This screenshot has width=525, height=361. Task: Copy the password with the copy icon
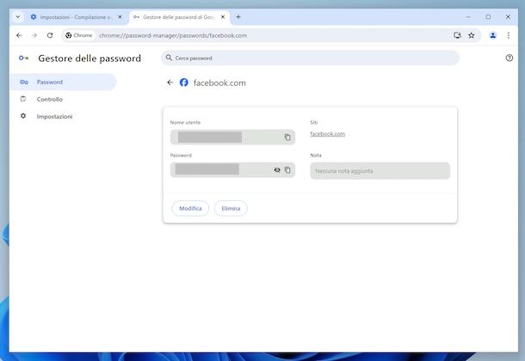pyautogui.click(x=287, y=170)
